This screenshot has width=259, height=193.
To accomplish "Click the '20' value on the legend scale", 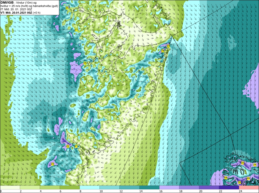I will [201, 191].
